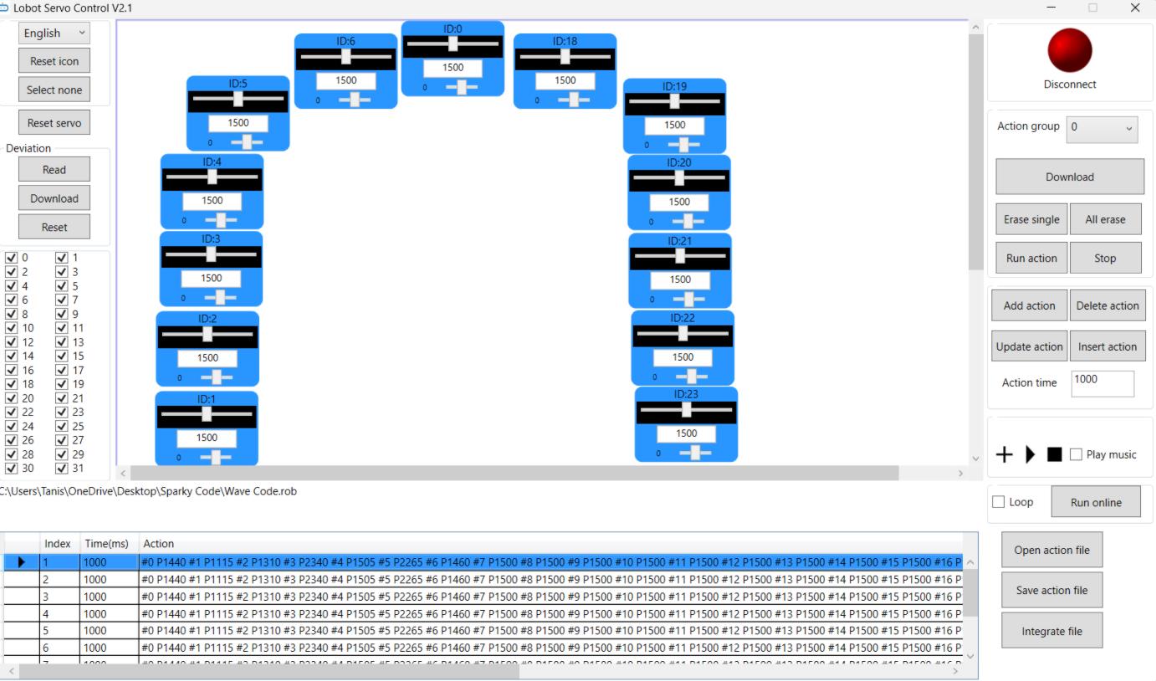Image resolution: width=1156 pixels, height=681 pixels.
Task: Click the Run online button
Action: 1096,502
